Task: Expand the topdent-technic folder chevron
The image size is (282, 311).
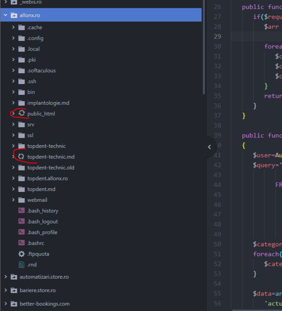Action: tap(13, 146)
